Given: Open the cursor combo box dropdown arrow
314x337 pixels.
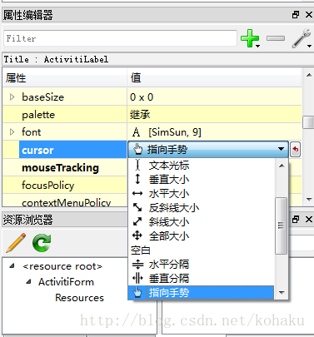Looking at the screenshot, I should coord(281,149).
